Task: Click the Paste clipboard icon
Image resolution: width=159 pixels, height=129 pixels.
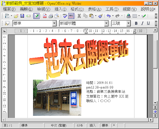Action: click(91, 16)
